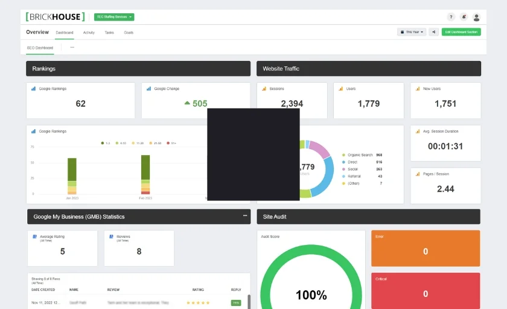This screenshot has width=507, height=309.
Task: Click the Users analytics icon
Action: tap(341, 89)
